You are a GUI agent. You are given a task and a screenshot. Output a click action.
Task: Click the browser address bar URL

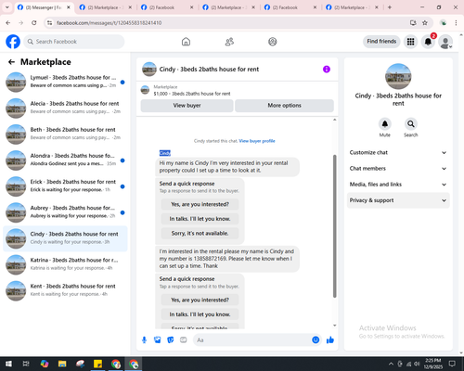(110, 23)
